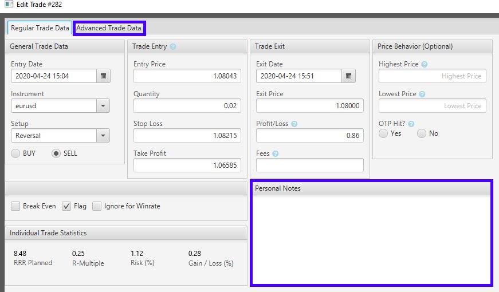Click the Individual Trade Statistics header
The width and height of the screenshot is (499, 292).
(x=126, y=233)
